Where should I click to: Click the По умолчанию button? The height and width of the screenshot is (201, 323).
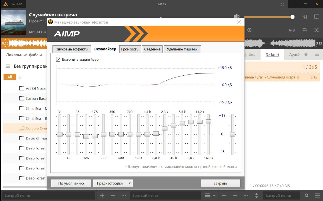(x=71, y=183)
